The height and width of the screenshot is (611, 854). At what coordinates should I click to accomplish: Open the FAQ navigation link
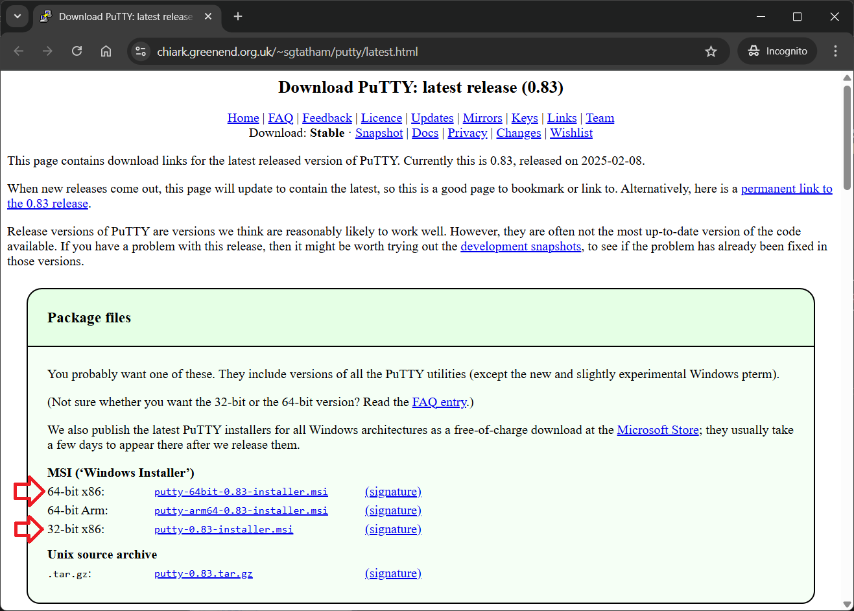[280, 118]
